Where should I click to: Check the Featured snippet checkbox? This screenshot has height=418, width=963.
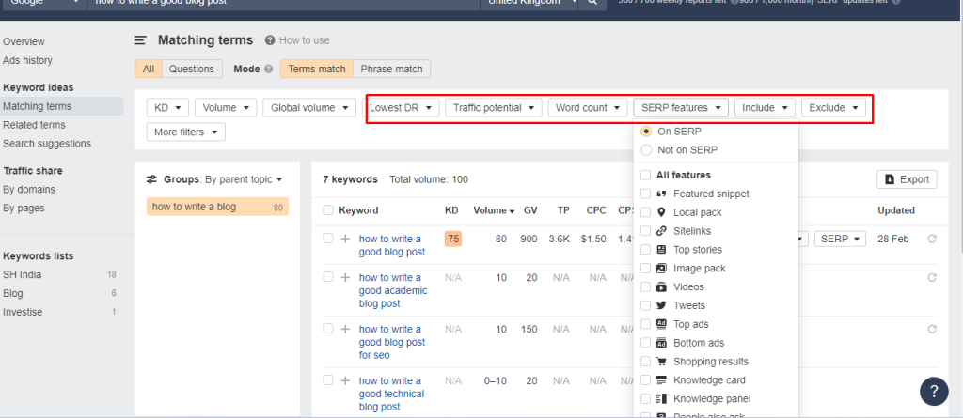645,194
